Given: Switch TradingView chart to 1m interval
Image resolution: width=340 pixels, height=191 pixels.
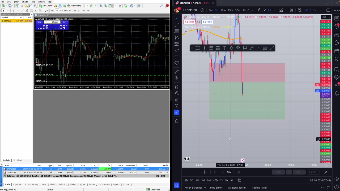Looking at the screenshot, I should point(211,10).
